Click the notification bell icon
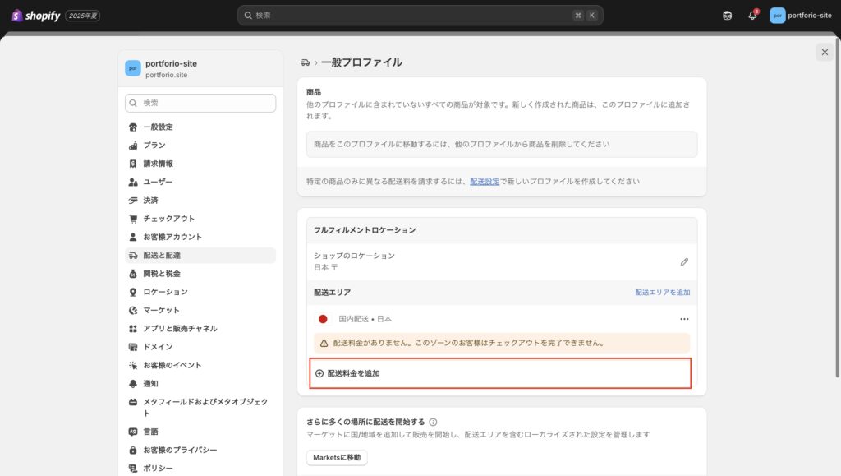 pyautogui.click(x=752, y=16)
